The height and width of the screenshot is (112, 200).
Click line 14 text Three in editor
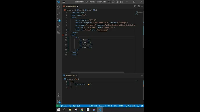[x=85, y=45]
